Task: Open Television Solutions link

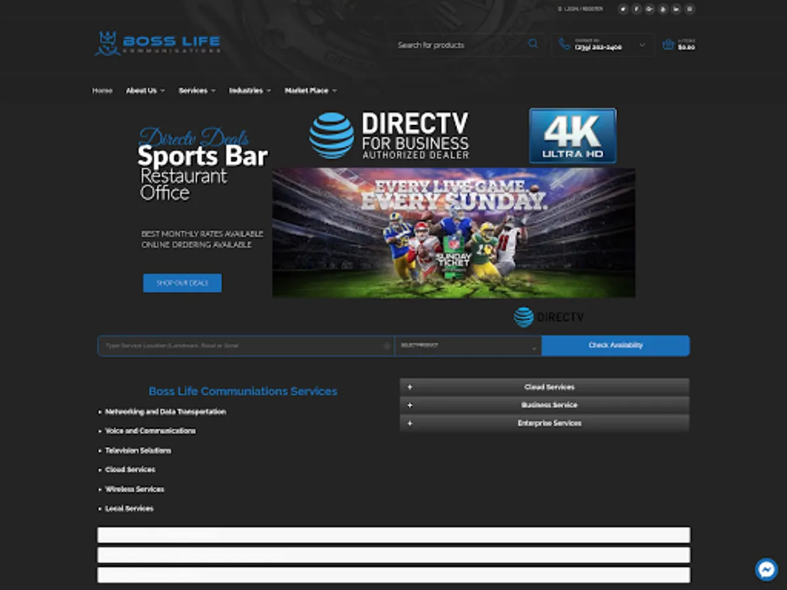Action: click(138, 450)
